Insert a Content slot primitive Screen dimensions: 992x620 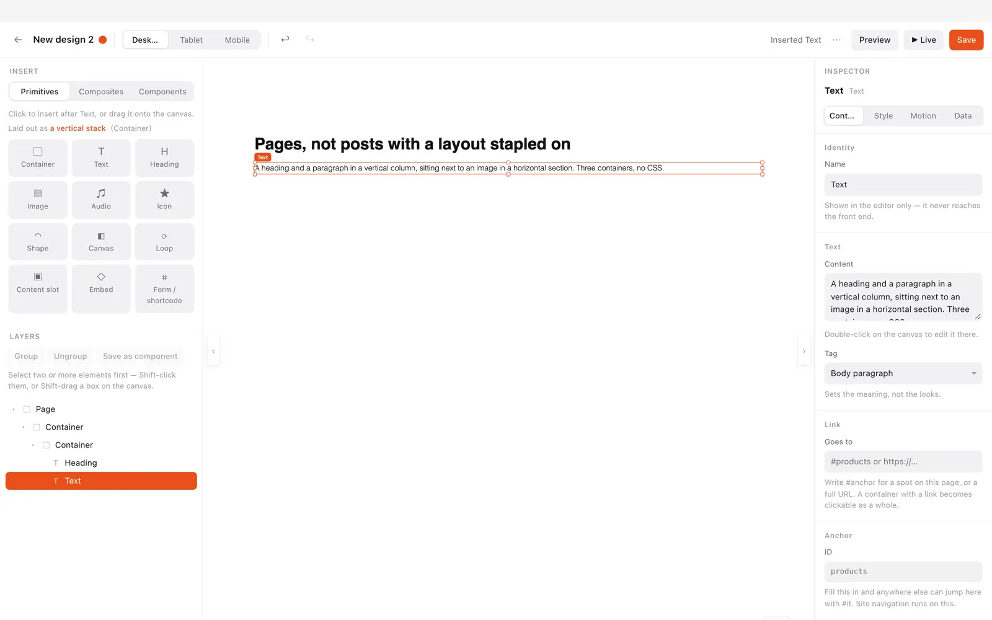click(x=38, y=289)
